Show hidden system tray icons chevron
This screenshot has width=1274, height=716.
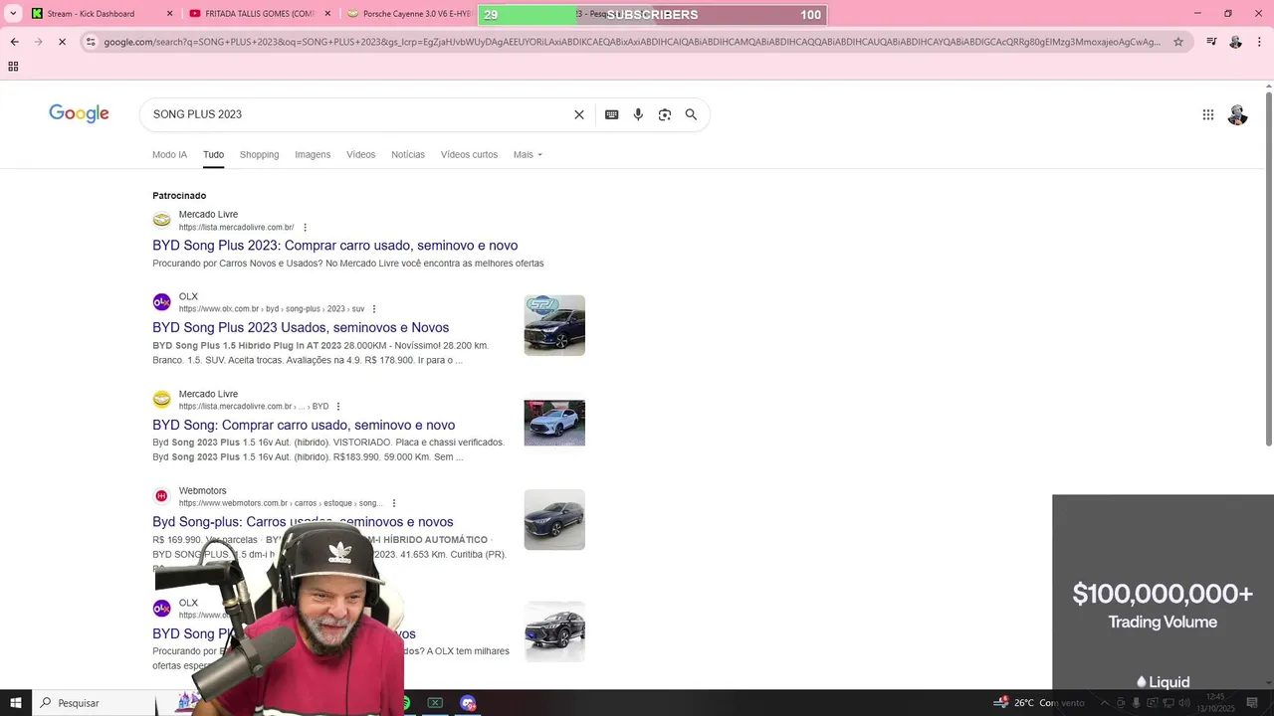1104,703
